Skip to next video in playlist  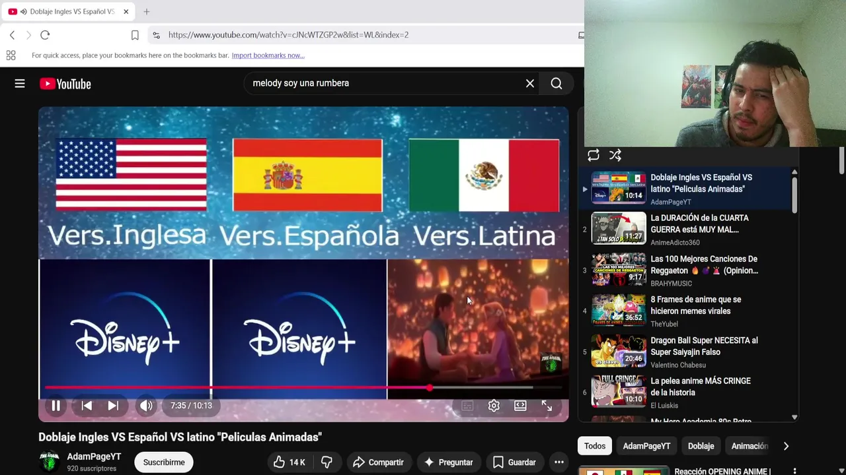(113, 406)
